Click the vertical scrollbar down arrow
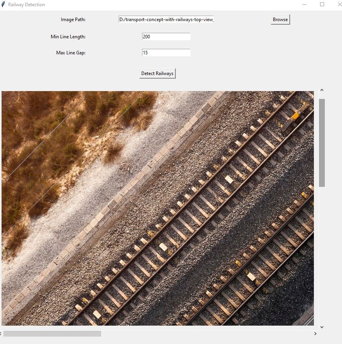Image resolution: width=342 pixels, height=344 pixels. tap(322, 327)
